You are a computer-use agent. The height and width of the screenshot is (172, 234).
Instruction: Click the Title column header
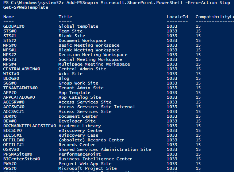(65, 17)
